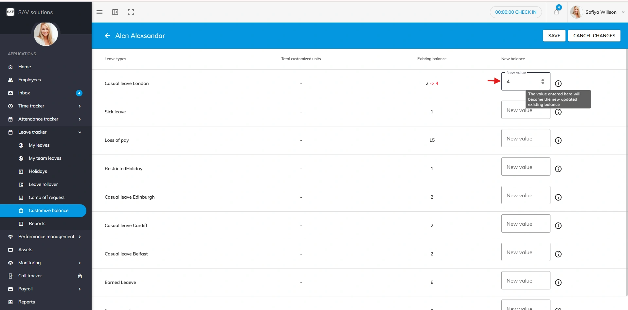Image resolution: width=628 pixels, height=310 pixels.
Task: Start the timer with CHECK IN
Action: click(515, 12)
